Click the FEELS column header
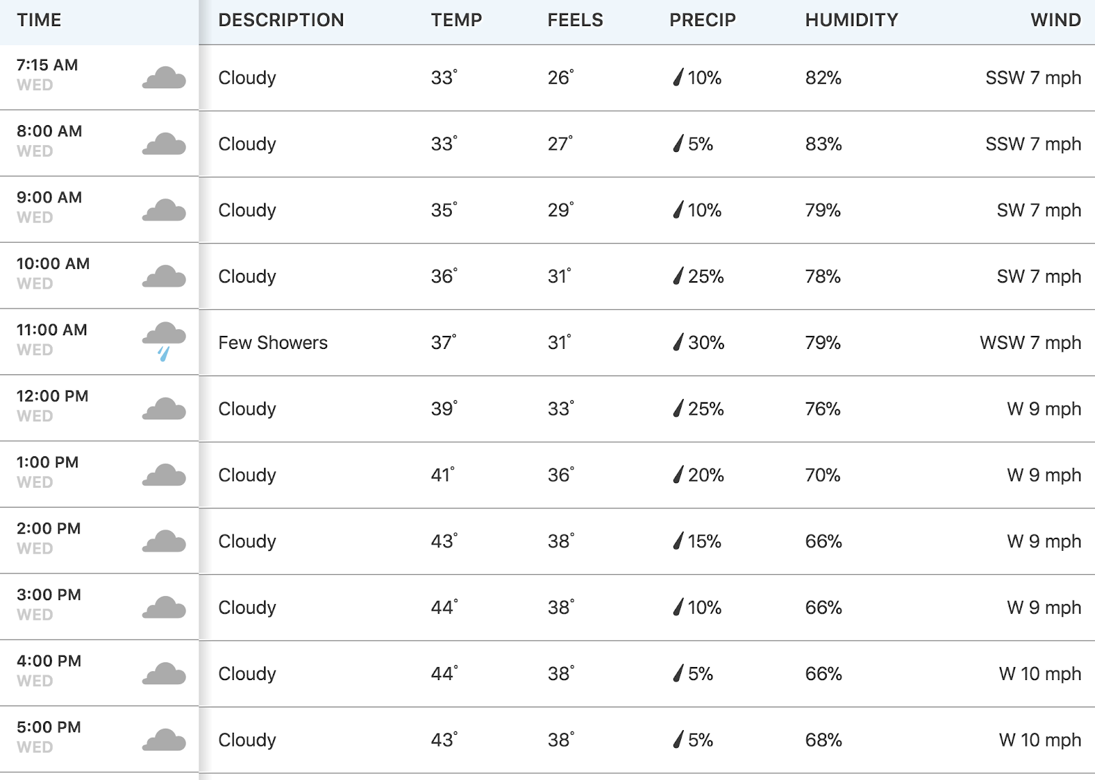The image size is (1095, 780). click(576, 20)
